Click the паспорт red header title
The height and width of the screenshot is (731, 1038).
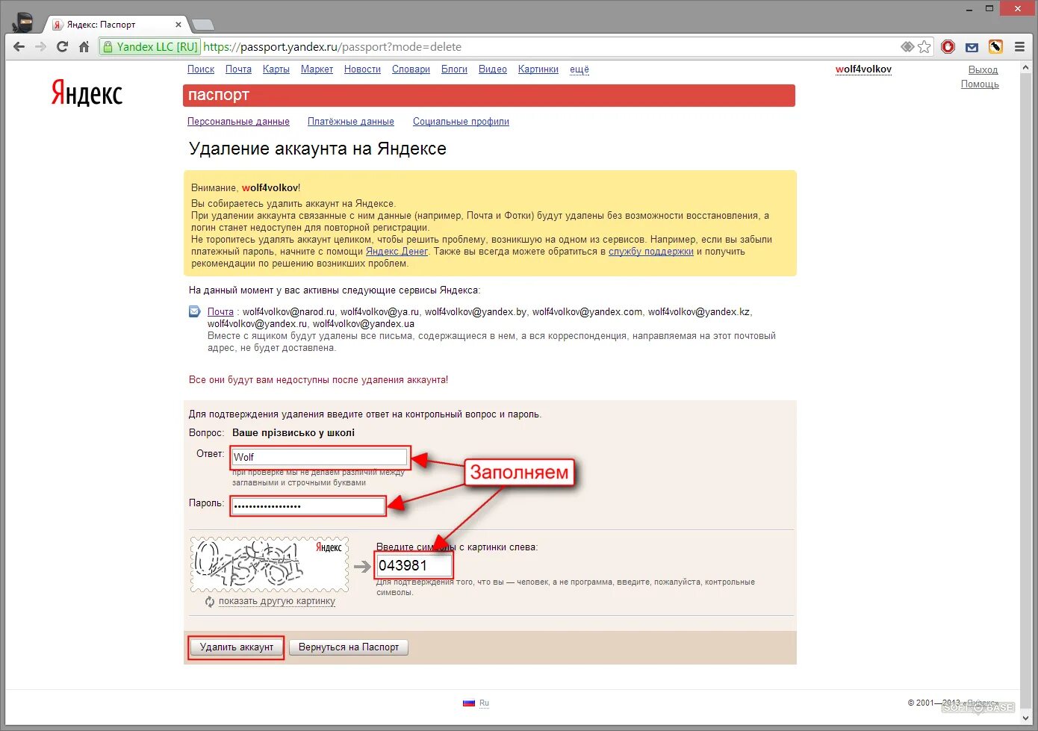pos(219,95)
